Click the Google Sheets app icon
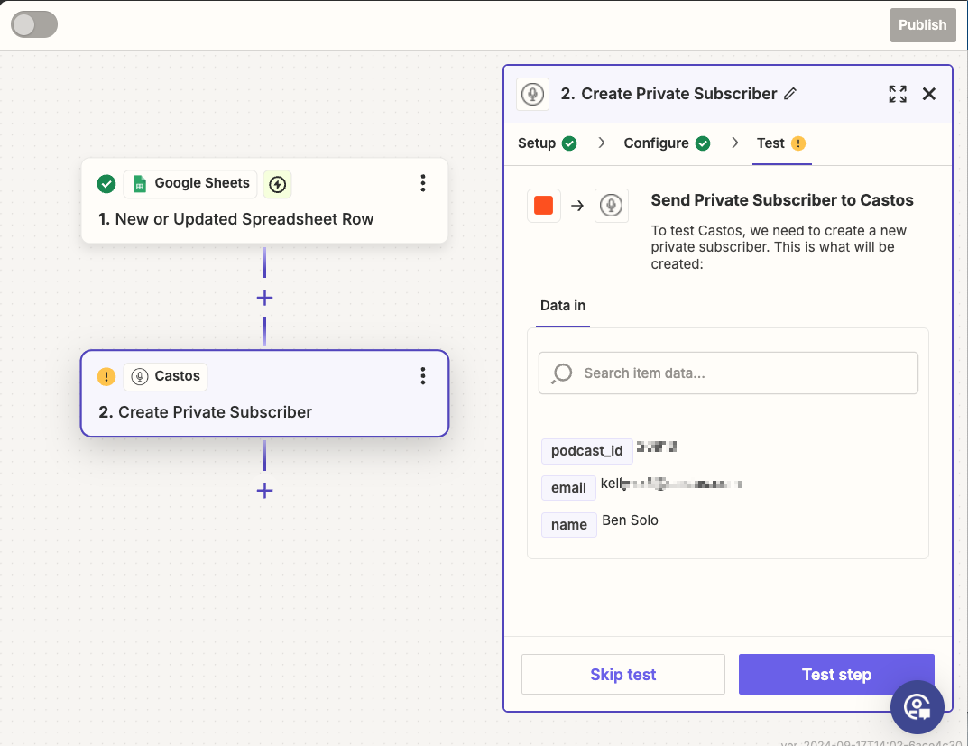968x746 pixels. (x=140, y=184)
